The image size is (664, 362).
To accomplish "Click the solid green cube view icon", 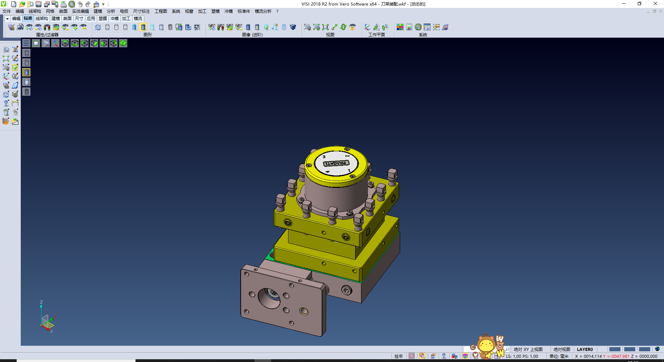I will tap(123, 43).
